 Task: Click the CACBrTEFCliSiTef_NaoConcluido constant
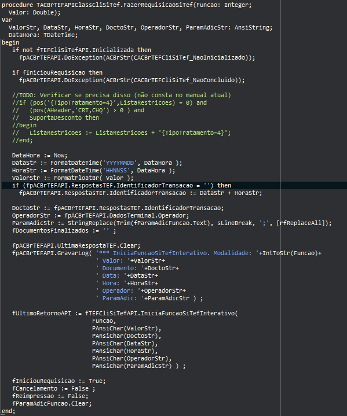click(184, 80)
